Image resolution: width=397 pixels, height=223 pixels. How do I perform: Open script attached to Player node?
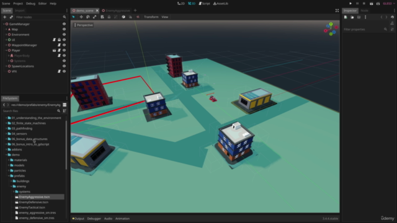click(x=60, y=50)
